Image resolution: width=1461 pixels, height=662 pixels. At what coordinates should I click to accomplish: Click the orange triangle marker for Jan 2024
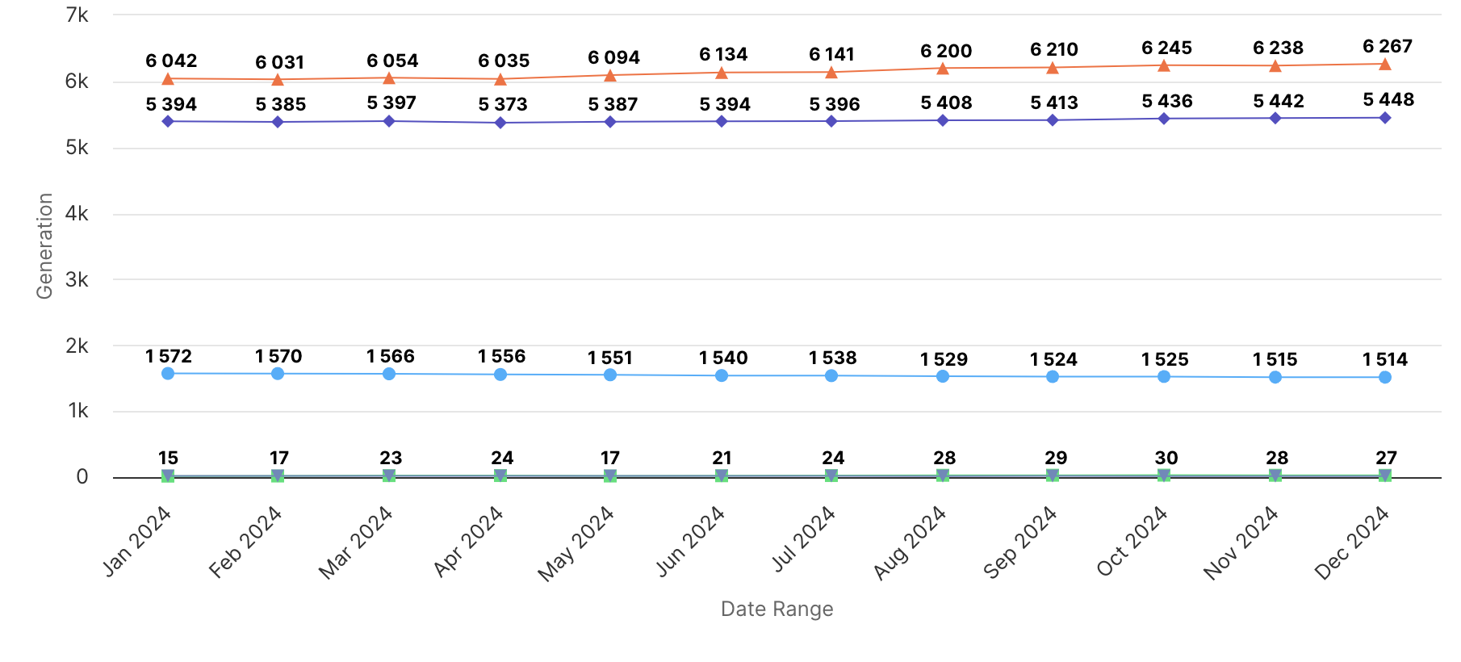tap(168, 79)
